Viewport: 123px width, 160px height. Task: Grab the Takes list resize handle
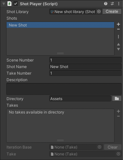coord(60,140)
